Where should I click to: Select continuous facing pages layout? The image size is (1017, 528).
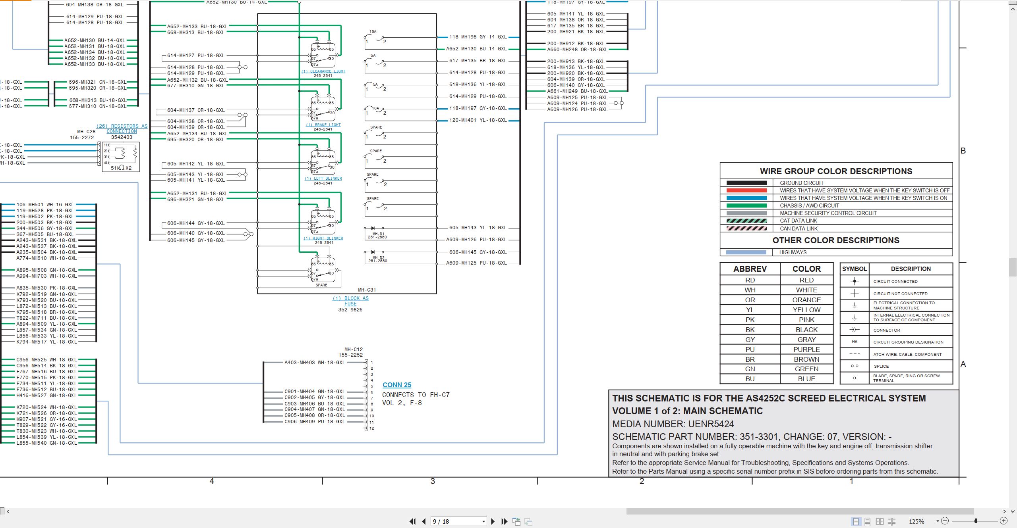coord(892,521)
